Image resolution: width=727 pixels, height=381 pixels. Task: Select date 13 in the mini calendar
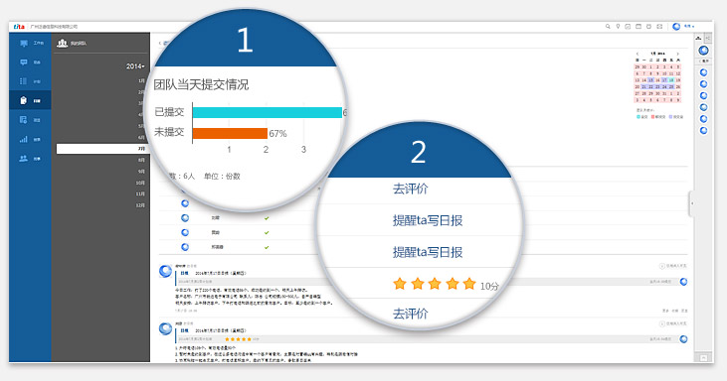point(637,80)
